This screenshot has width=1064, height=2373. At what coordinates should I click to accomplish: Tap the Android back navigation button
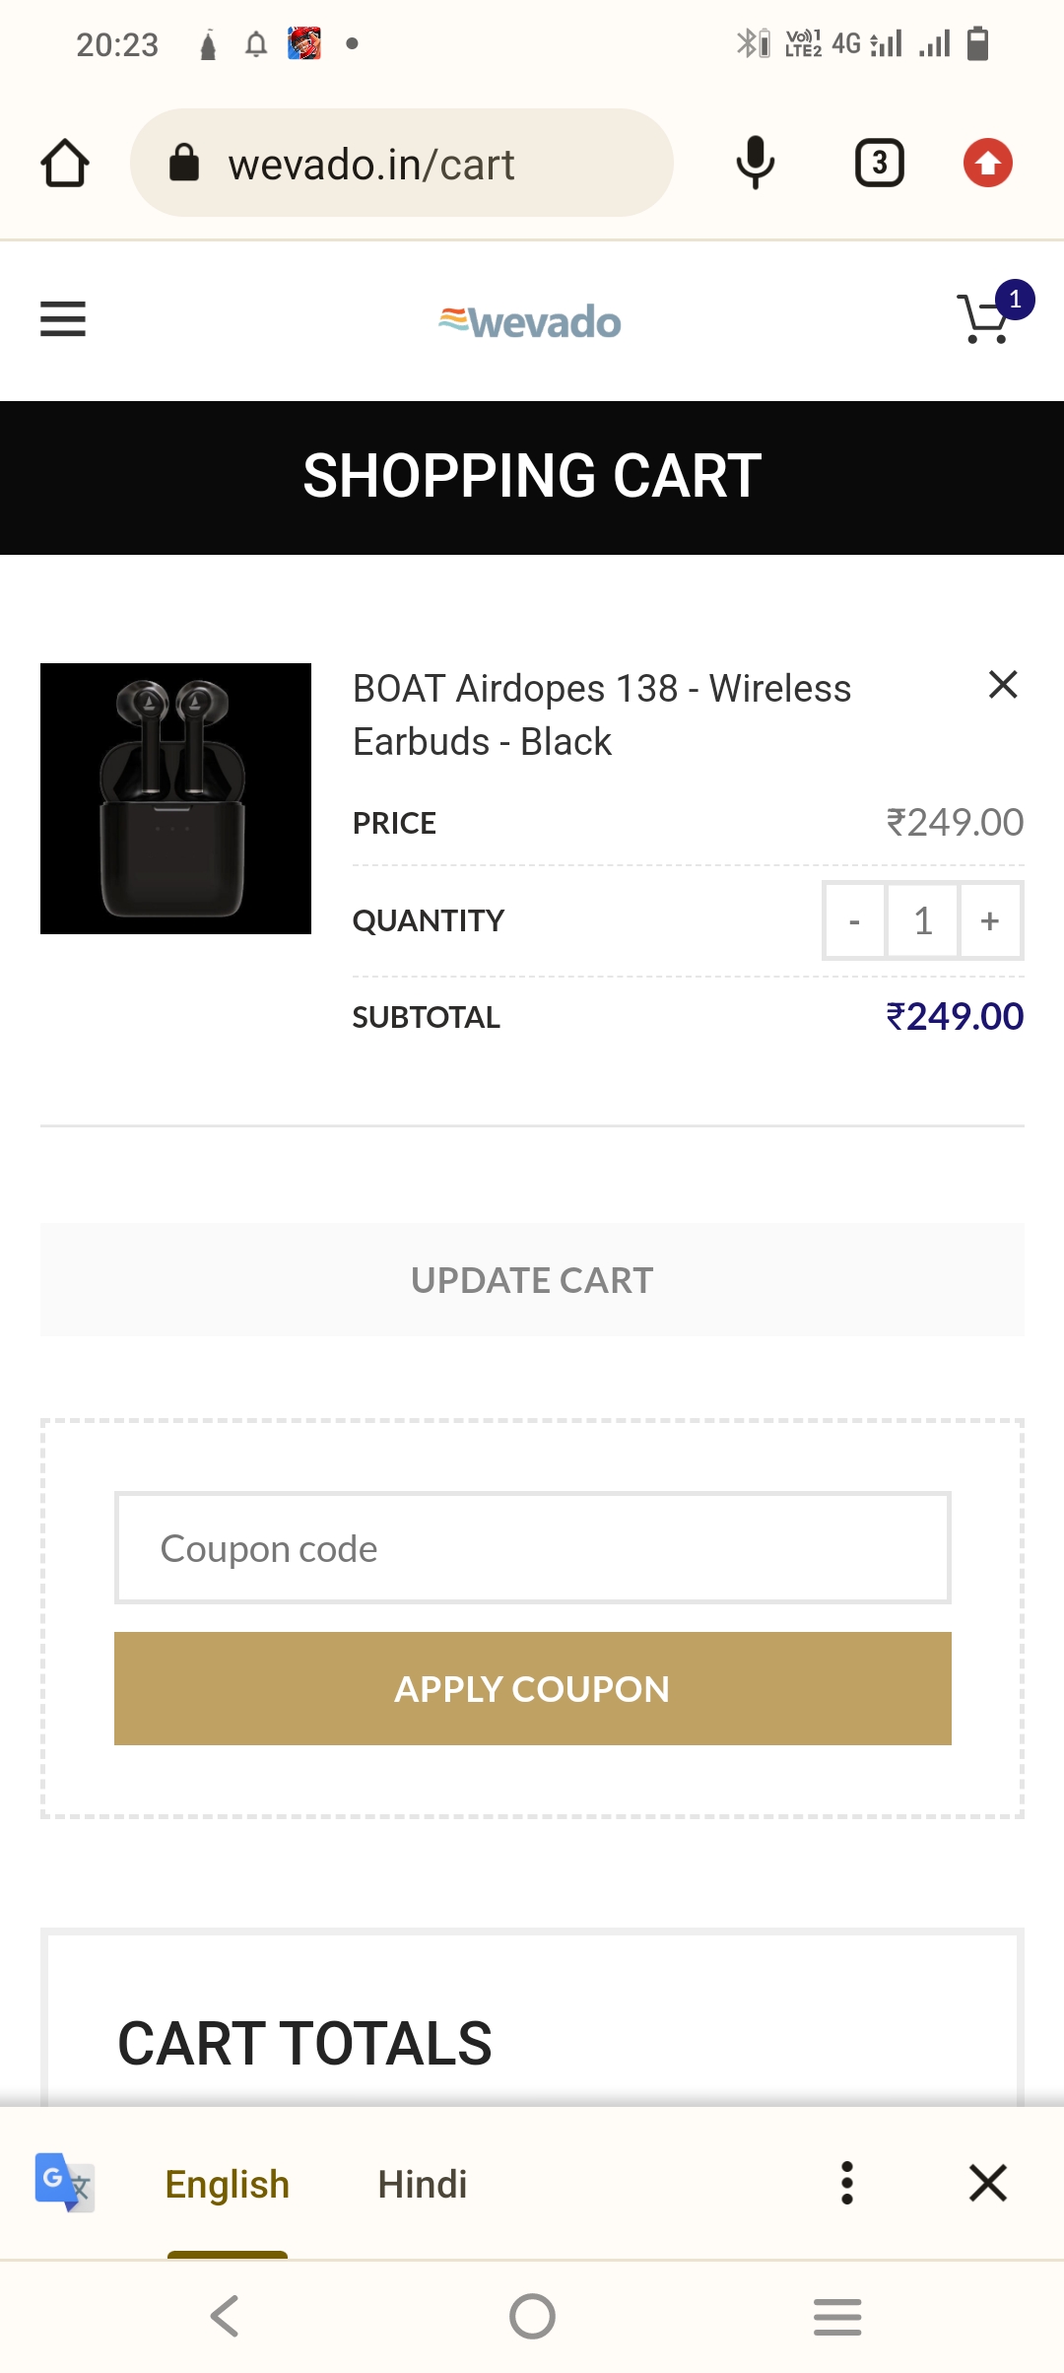[x=226, y=2316]
